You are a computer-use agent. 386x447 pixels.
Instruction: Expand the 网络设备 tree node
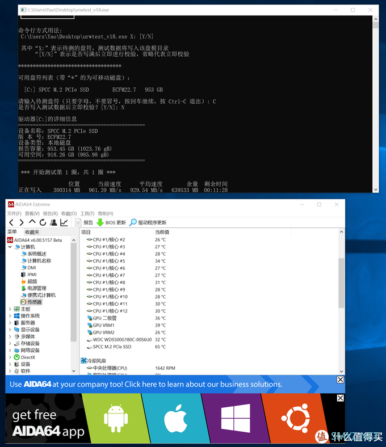(10, 351)
